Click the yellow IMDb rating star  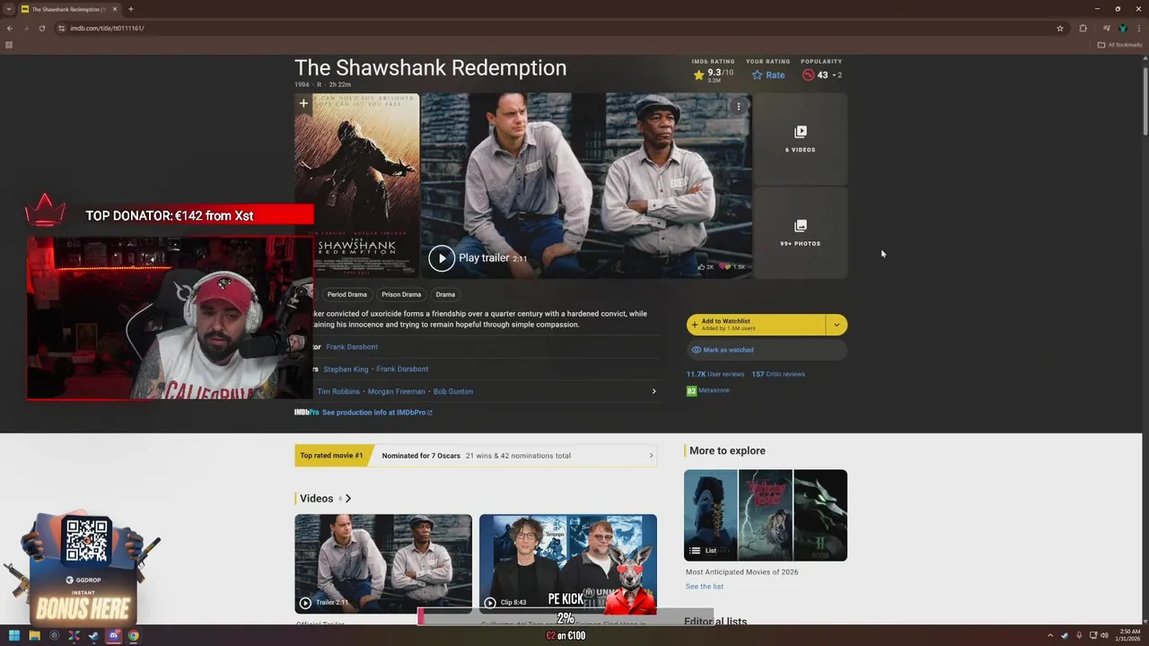point(698,75)
